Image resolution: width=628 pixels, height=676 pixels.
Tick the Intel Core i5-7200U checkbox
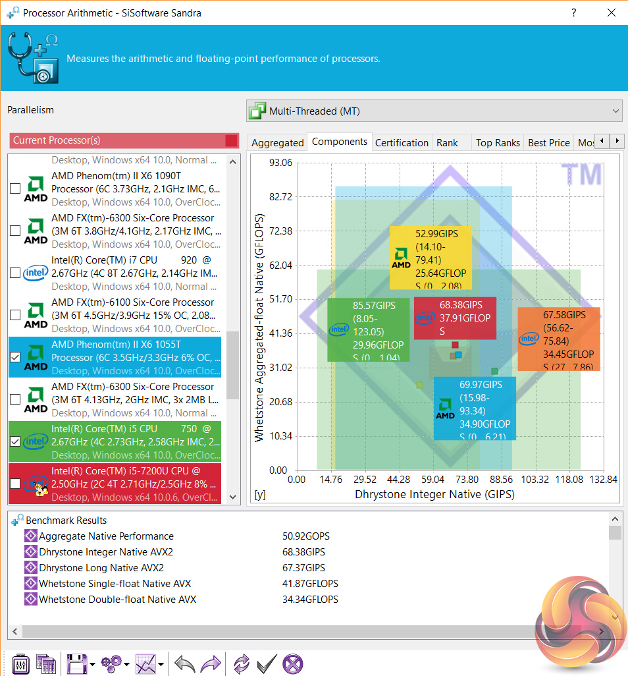click(x=15, y=484)
